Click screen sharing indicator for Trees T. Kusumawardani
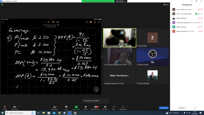This screenshot has height=115, width=204. [196, 14]
